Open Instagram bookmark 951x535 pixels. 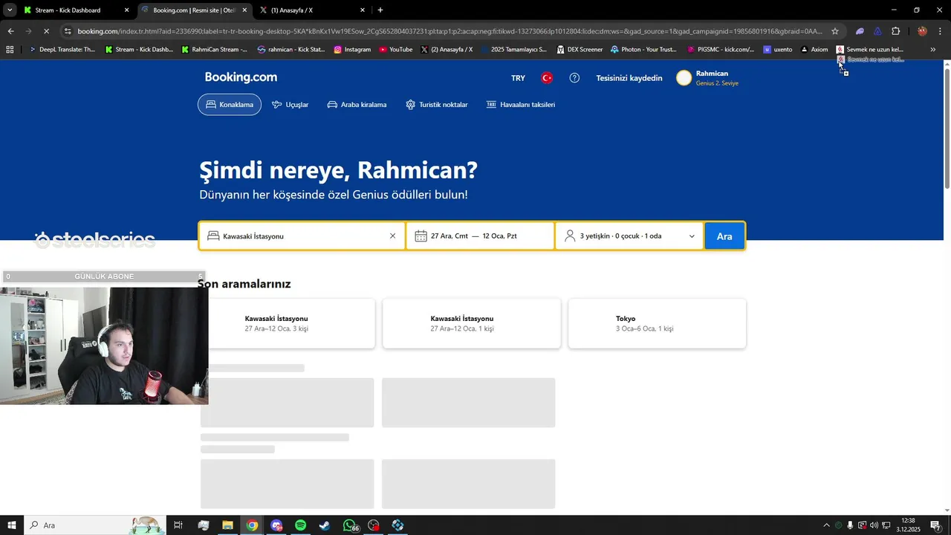(352, 50)
